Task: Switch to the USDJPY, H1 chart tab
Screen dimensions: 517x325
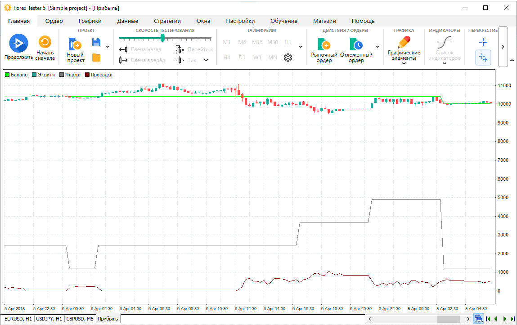Action: pyautogui.click(x=49, y=319)
